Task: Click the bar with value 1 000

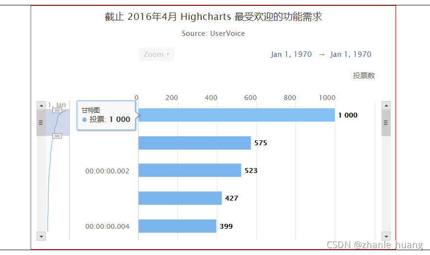Action: point(237,115)
